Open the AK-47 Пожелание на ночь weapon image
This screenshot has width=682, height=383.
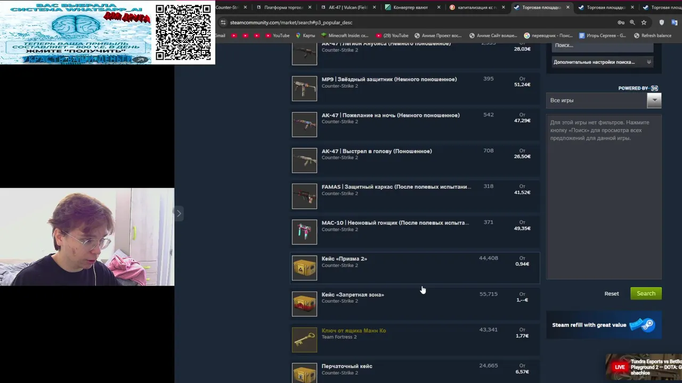click(x=304, y=124)
